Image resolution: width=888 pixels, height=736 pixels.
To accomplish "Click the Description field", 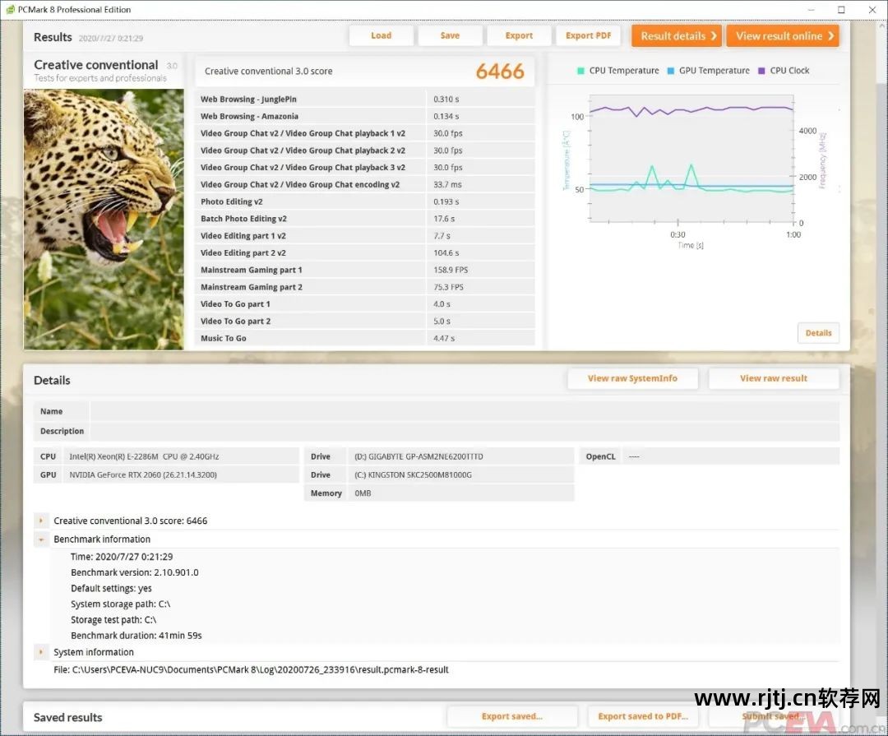I will tap(465, 431).
